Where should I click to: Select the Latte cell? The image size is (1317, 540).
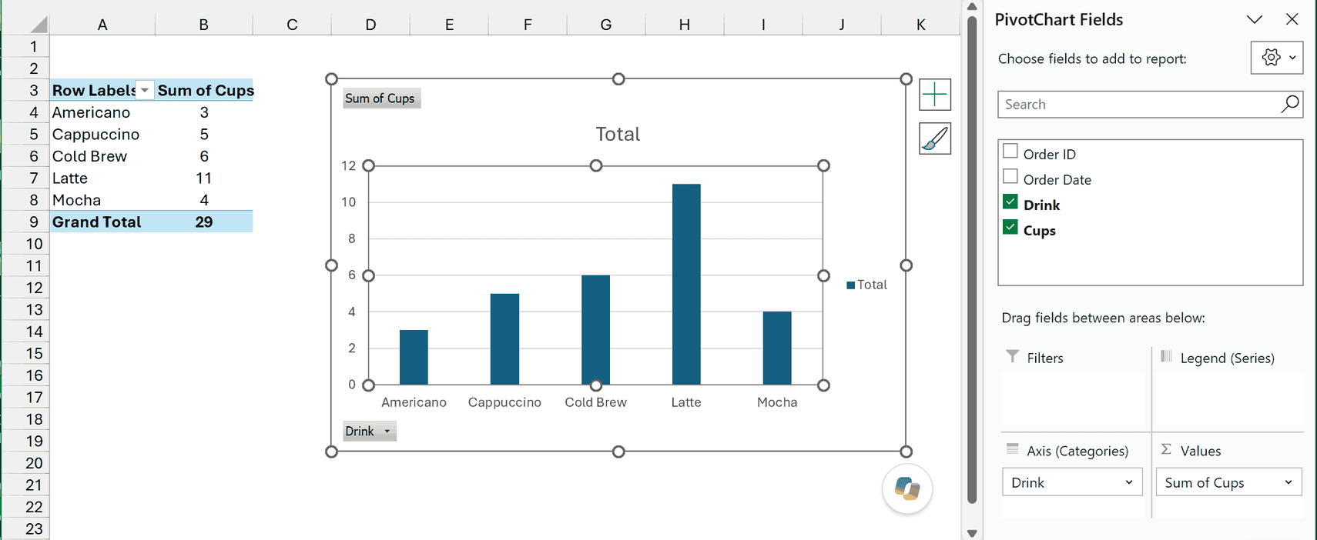tap(102, 178)
